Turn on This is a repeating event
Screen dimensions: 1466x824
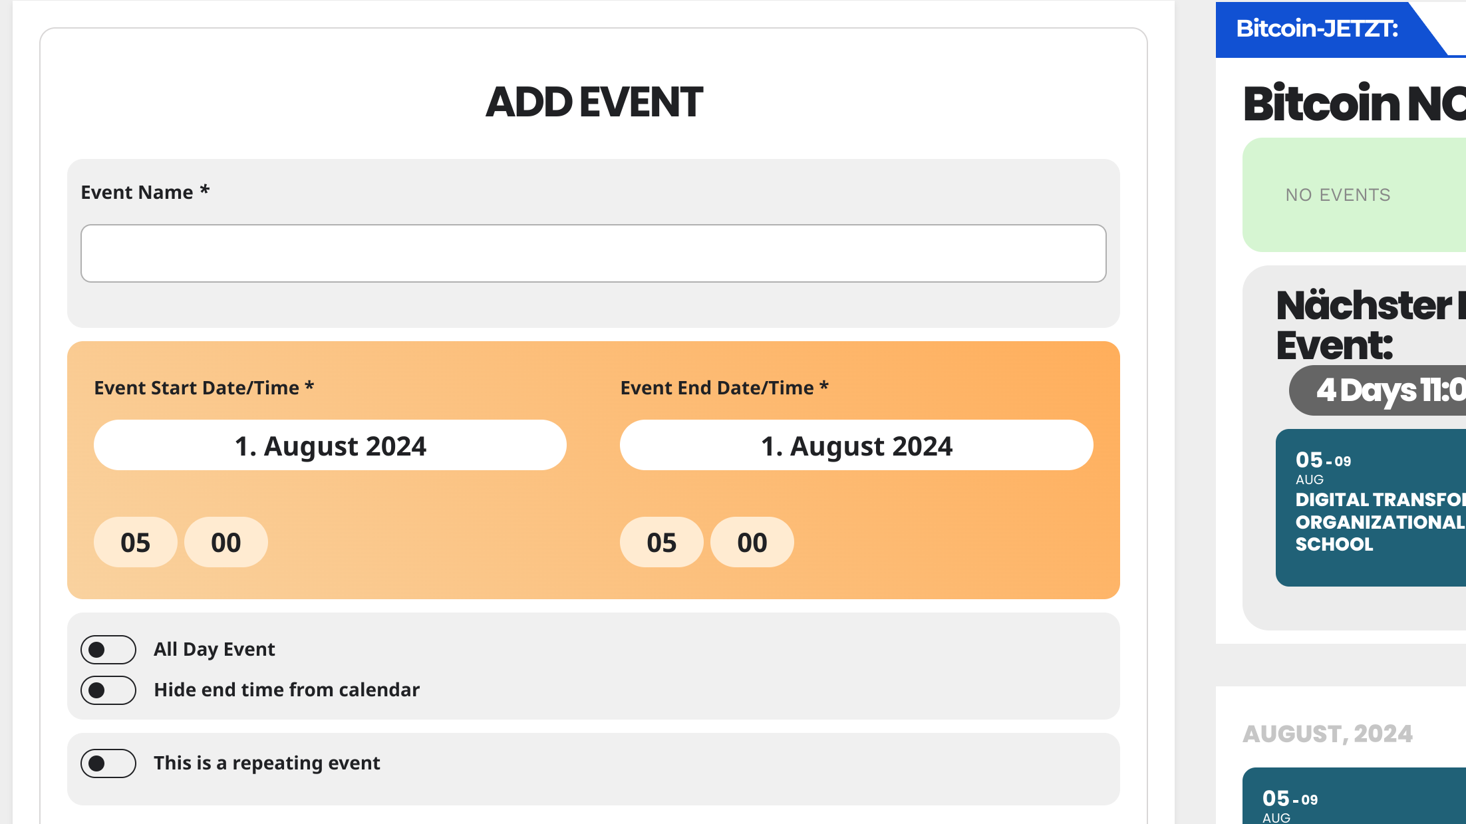coord(108,763)
